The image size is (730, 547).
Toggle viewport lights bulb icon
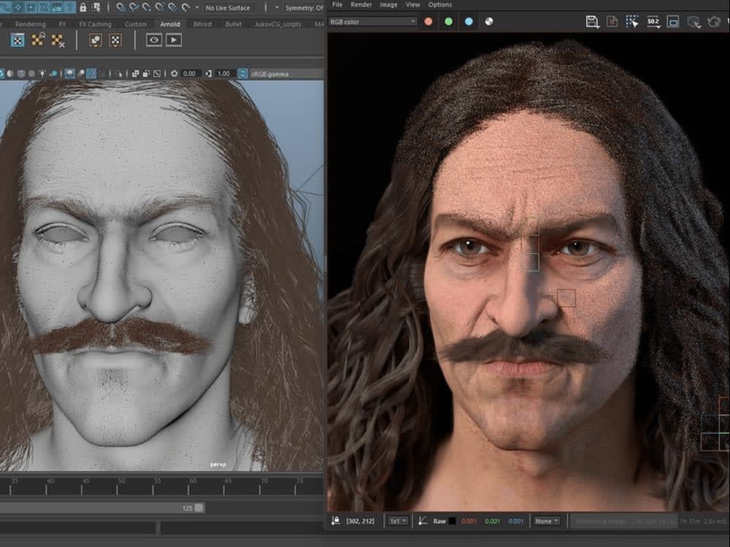(42, 74)
